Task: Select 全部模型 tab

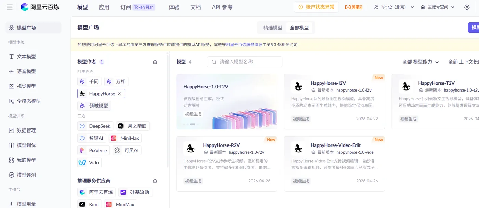Action: click(x=299, y=28)
